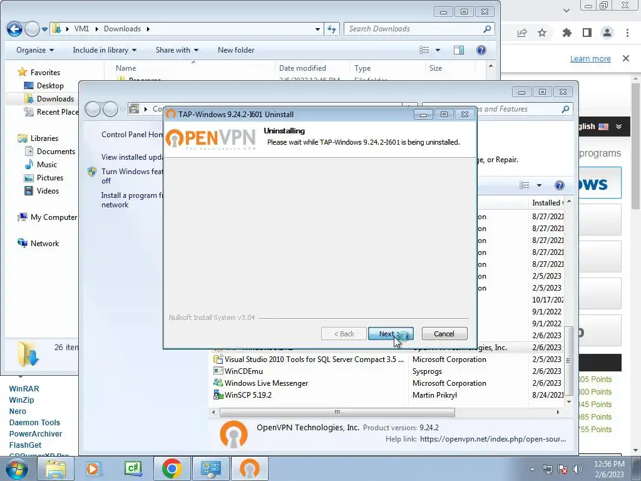The width and height of the screenshot is (641, 481).
Task: Select Windows Live Messenger entry
Action: (386, 383)
